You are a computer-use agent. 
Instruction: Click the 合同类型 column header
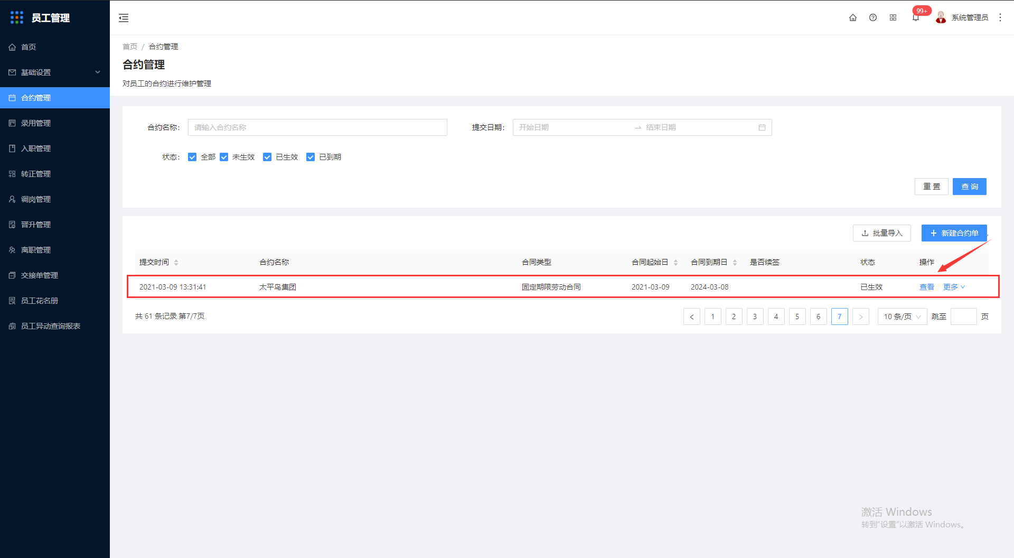(537, 262)
